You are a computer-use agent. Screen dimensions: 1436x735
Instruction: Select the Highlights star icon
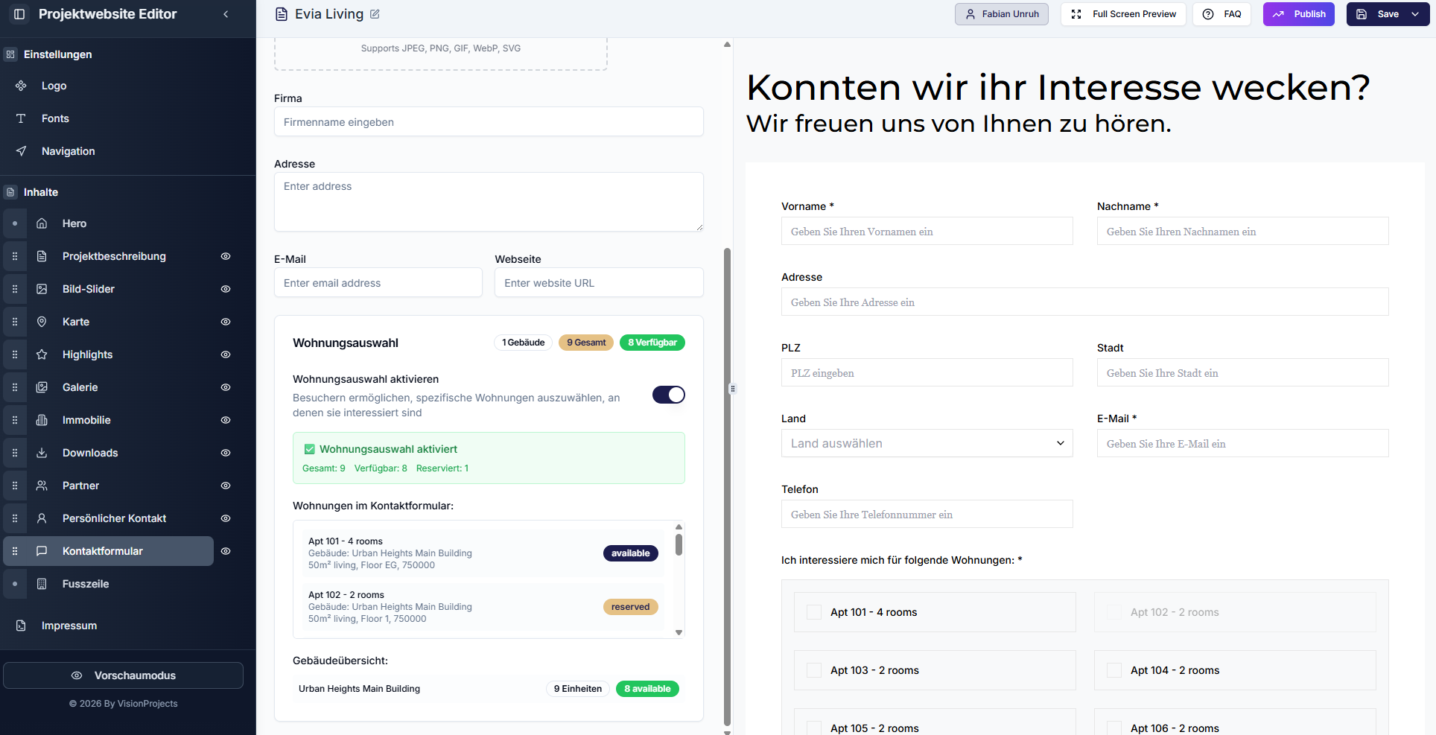tap(42, 354)
